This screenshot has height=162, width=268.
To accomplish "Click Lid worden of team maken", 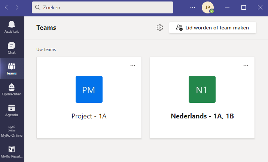I will (212, 28).
